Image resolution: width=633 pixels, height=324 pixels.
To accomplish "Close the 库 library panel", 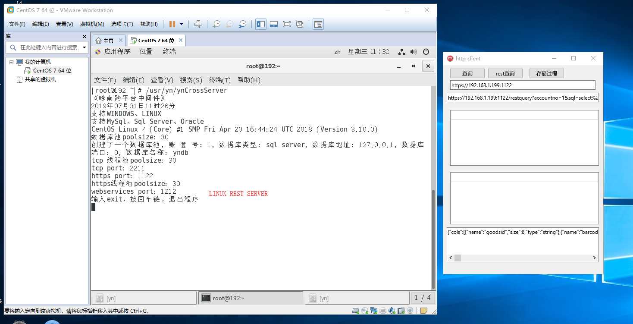I will (x=85, y=37).
